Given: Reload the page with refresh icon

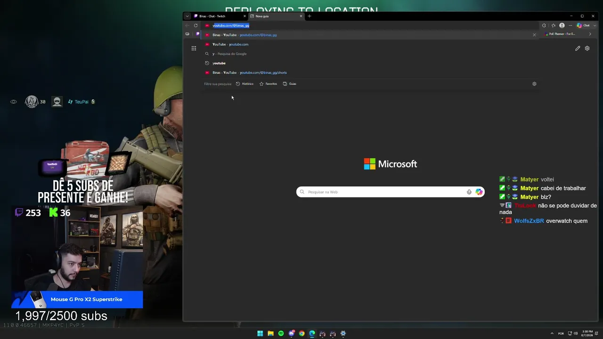Looking at the screenshot, I should click(196, 25).
